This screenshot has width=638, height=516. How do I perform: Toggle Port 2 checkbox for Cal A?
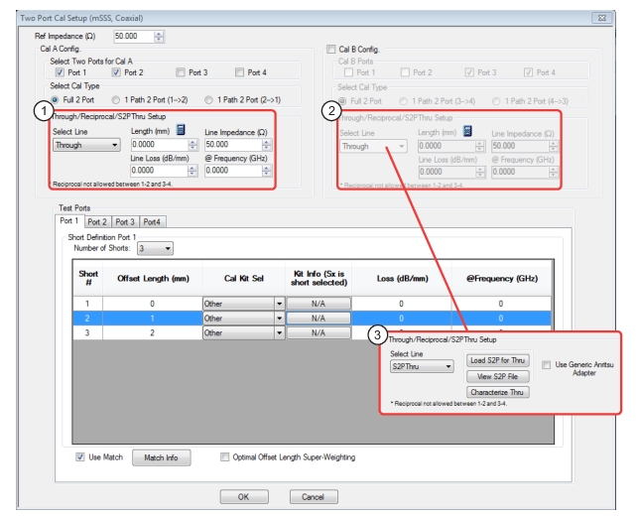pyautogui.click(x=116, y=72)
